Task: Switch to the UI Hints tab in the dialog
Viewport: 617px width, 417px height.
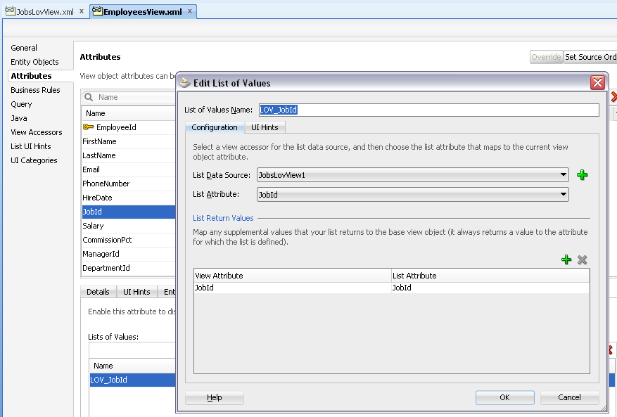Action: tap(265, 127)
